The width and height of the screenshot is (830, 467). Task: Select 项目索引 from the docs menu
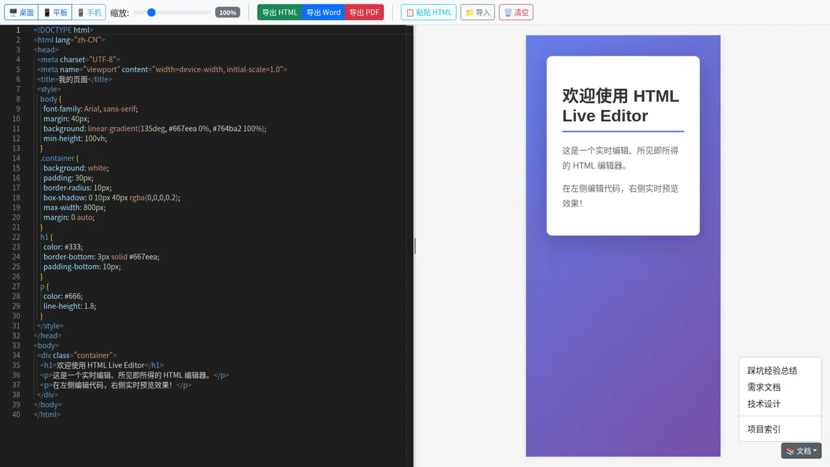780,429
